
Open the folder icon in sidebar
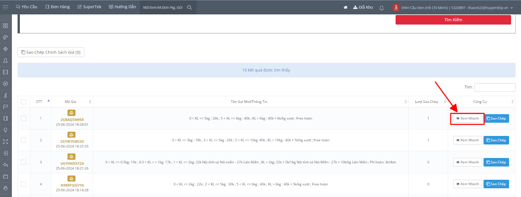pyautogui.click(x=6, y=176)
